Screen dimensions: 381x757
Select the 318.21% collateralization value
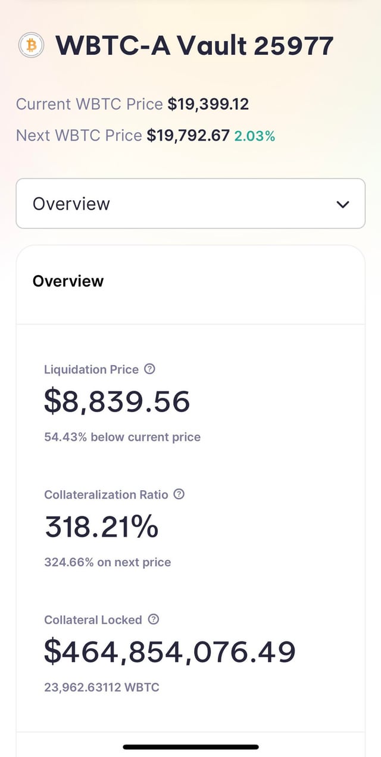point(101,527)
